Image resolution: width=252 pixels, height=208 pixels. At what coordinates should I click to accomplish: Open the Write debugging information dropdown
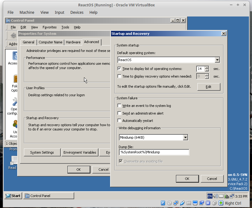pos(185,137)
